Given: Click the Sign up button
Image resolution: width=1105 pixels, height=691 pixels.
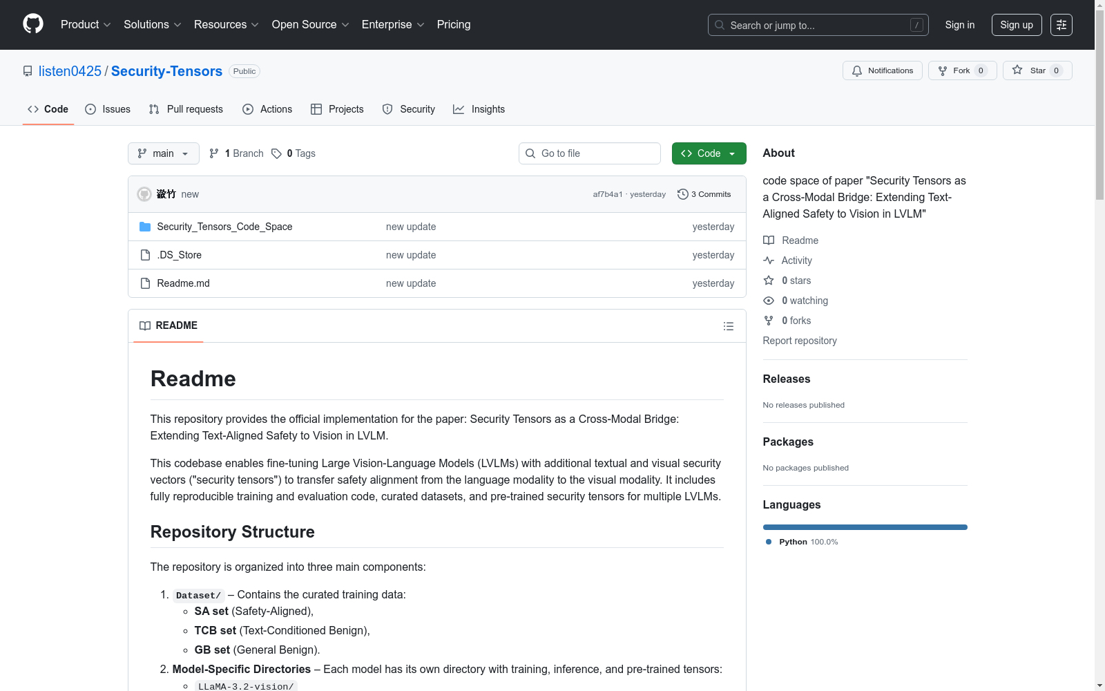Looking at the screenshot, I should point(1017,25).
